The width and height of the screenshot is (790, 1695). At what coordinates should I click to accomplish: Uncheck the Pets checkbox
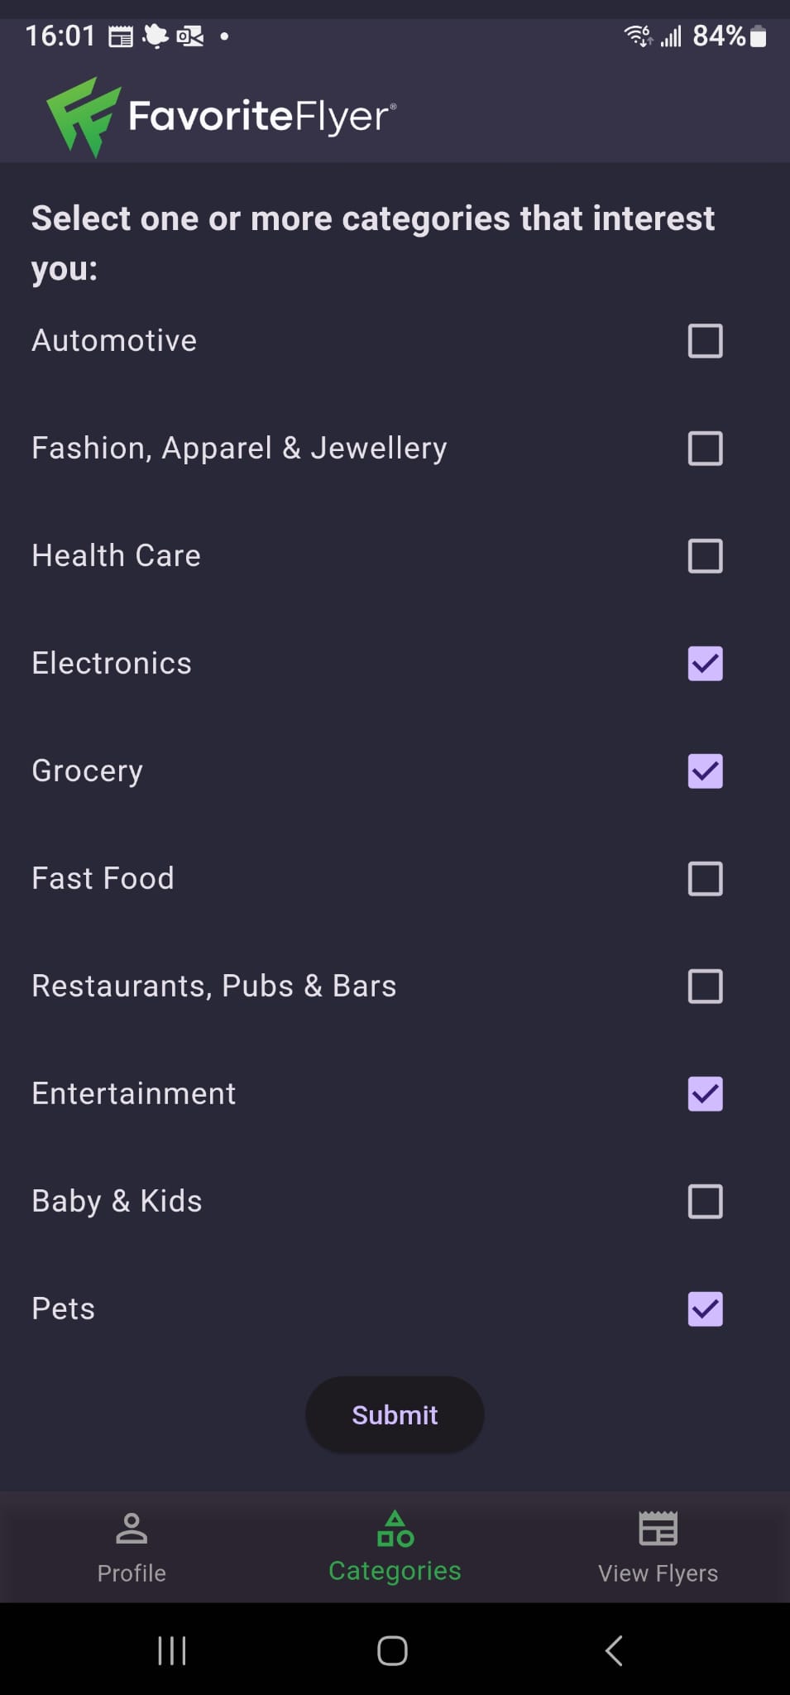tap(705, 1309)
